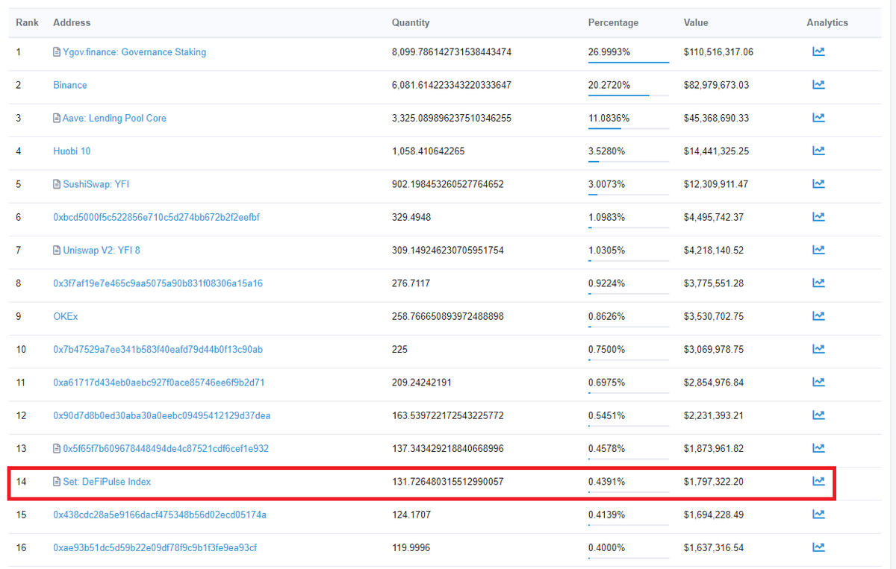Select percentage 0.4391% for DeFiPulse Index
The image size is (896, 569).
[x=607, y=481]
